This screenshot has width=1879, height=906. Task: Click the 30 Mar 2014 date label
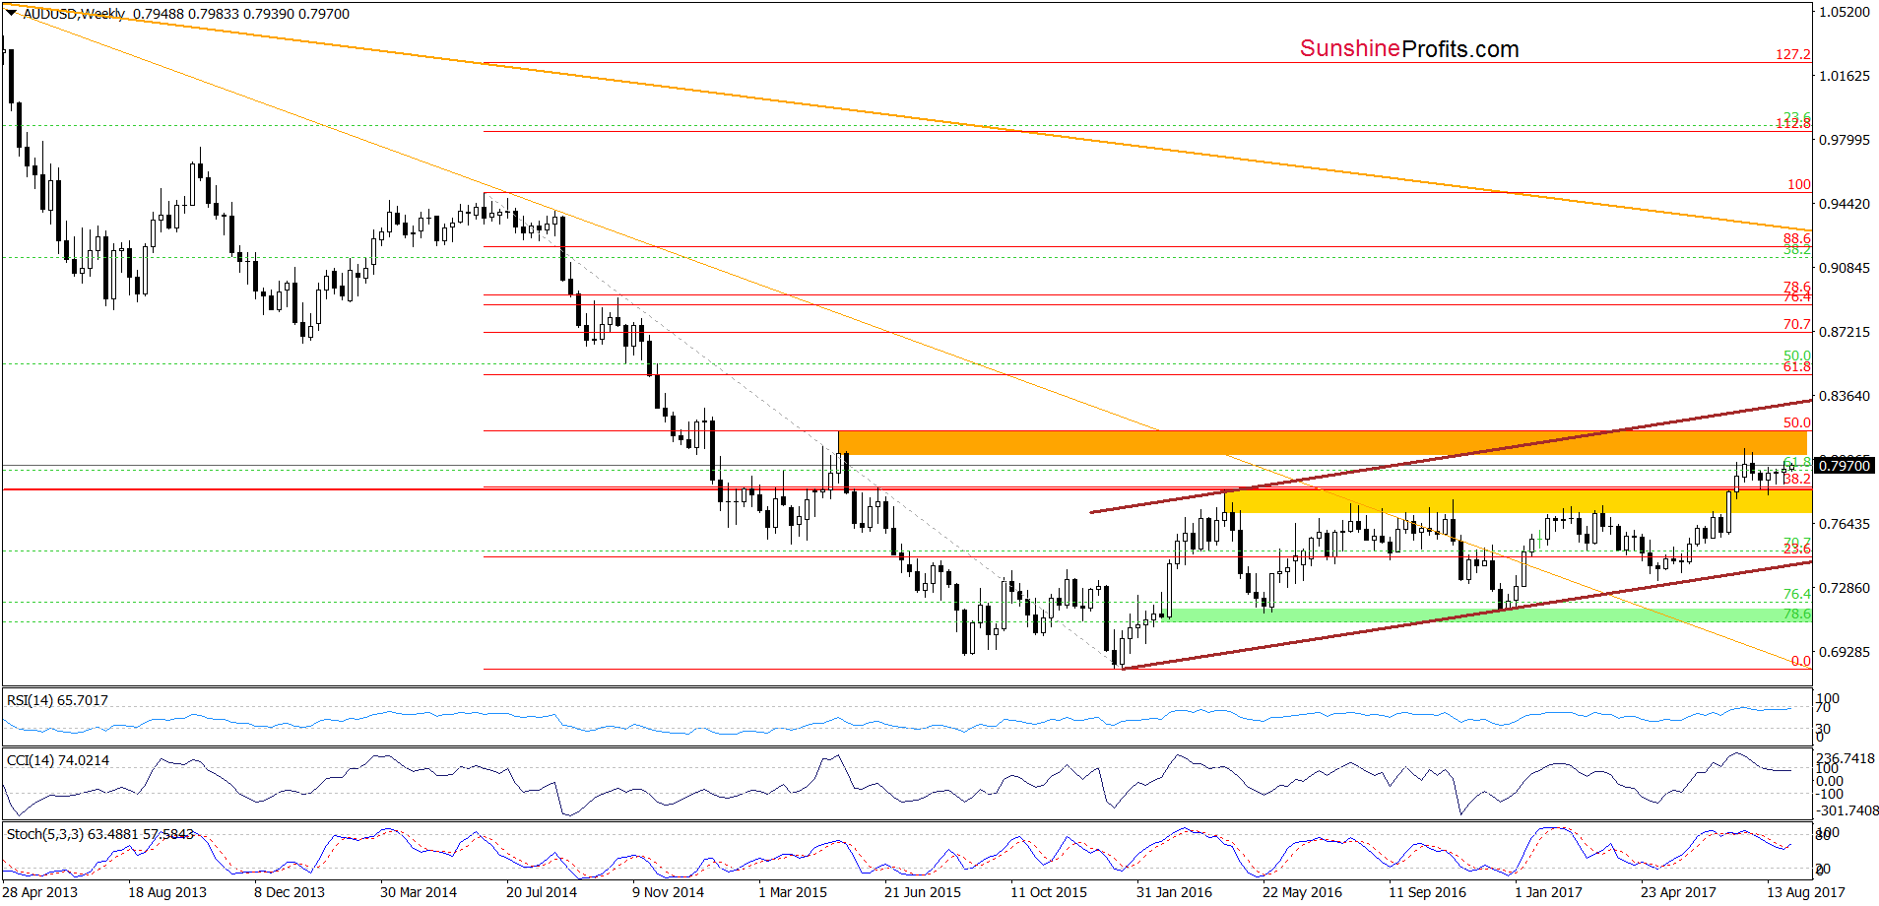(419, 892)
